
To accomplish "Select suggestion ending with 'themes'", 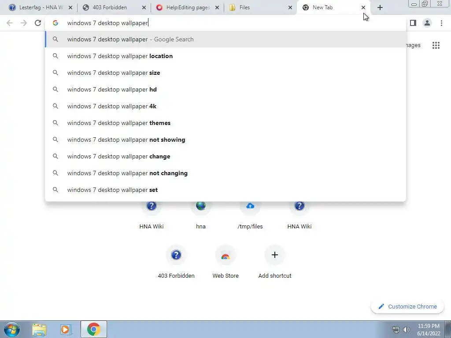I will pyautogui.click(x=225, y=123).
